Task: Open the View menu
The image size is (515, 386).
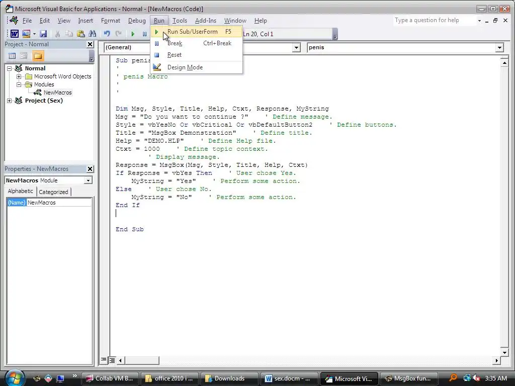Action: [x=64, y=21]
